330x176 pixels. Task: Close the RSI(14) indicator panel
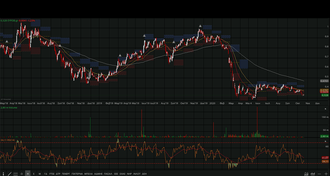325,141
